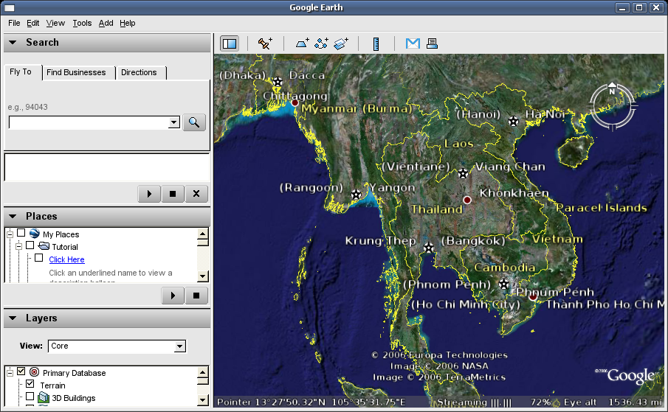Add an image overlay from toolbar
This screenshot has width=668, height=412.
[x=340, y=43]
